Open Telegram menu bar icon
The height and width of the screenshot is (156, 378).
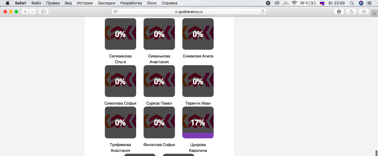click(268, 3)
